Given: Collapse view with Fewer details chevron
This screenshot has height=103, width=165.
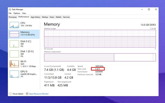Looking at the screenshot, I should point(10,94).
